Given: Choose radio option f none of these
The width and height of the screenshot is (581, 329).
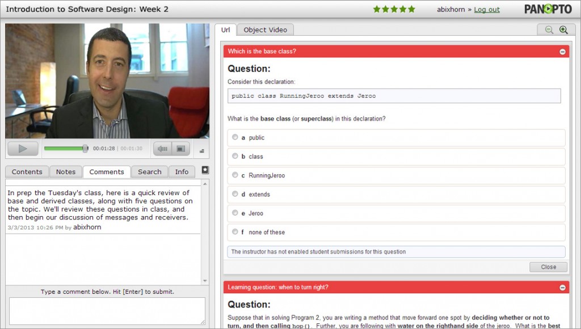Looking at the screenshot, I should [x=235, y=232].
